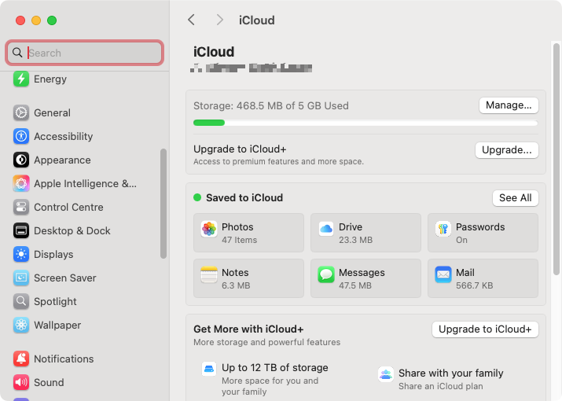Click See All for Saved to iCloud

(x=516, y=198)
